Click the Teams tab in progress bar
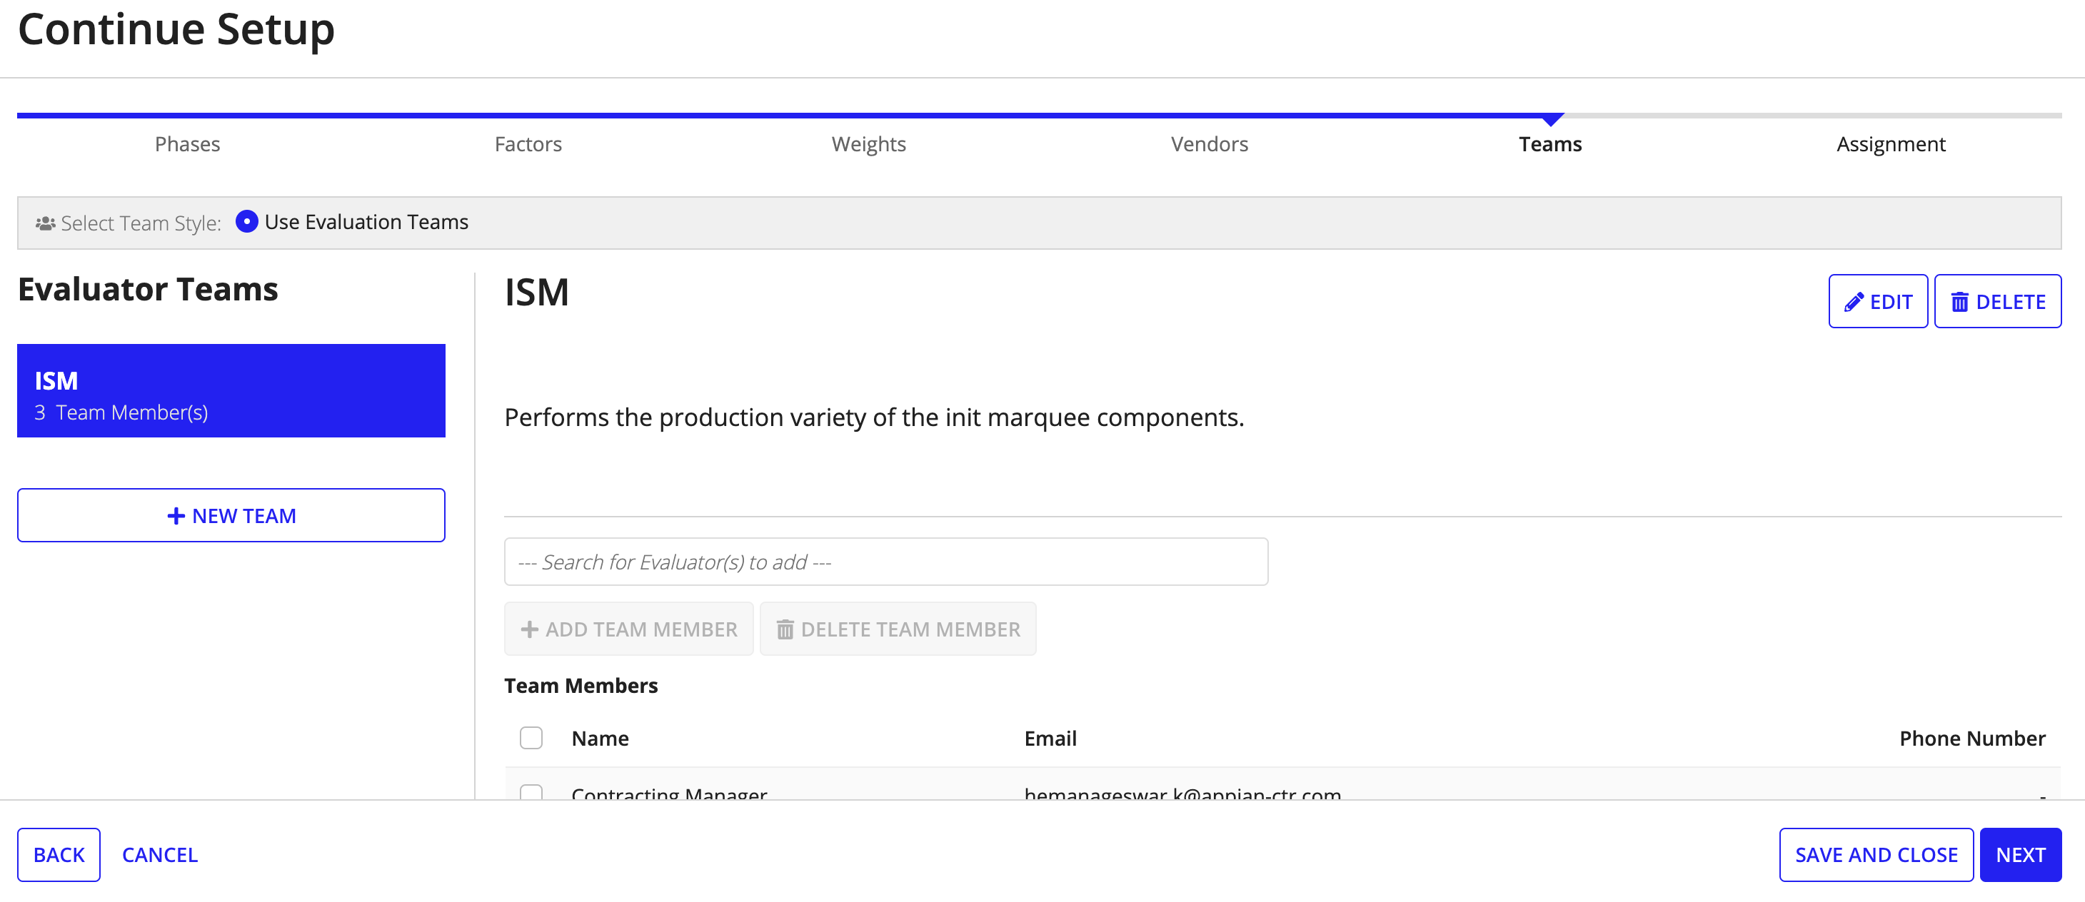The width and height of the screenshot is (2085, 902). tap(1549, 142)
